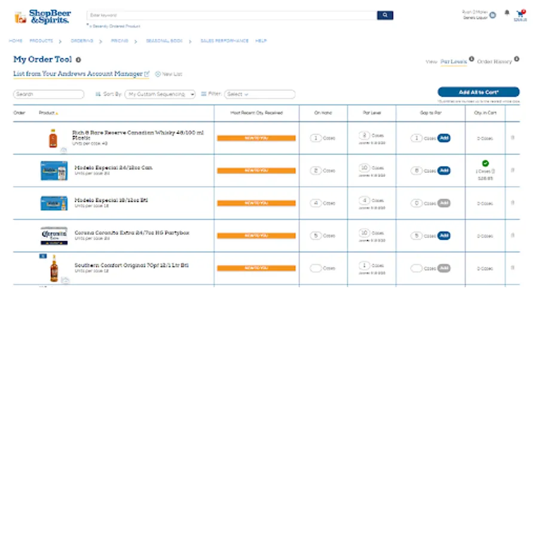Click the Filter lines icon
Image resolution: width=538 pixels, height=538 pixels.
[203, 94]
